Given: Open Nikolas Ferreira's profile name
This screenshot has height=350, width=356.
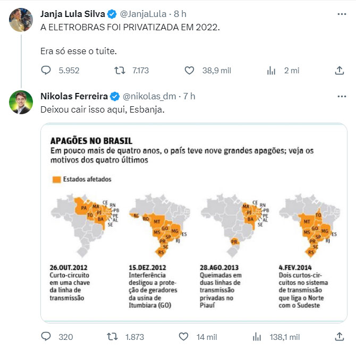Looking at the screenshot, I should coord(74,96).
